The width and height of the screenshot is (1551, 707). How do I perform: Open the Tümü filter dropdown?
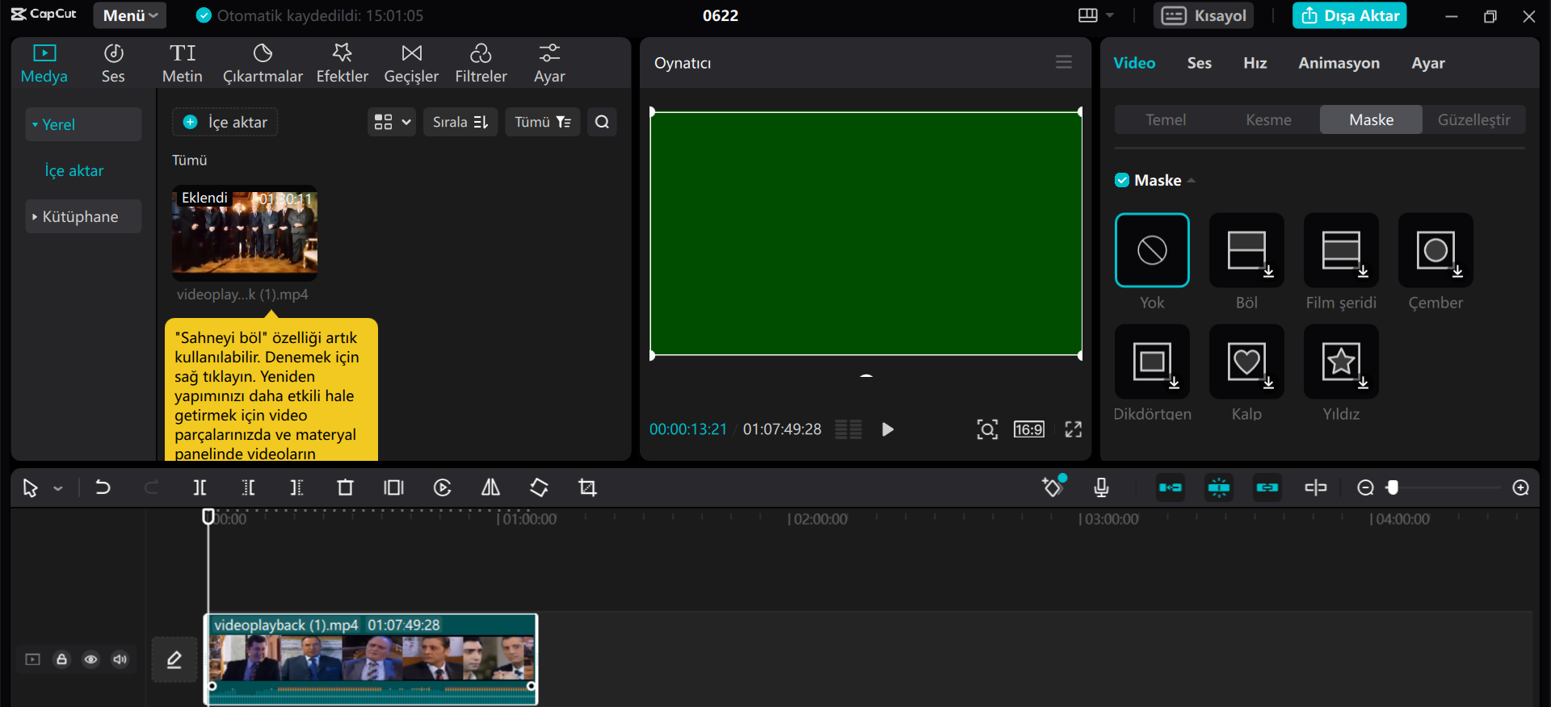[x=542, y=122]
